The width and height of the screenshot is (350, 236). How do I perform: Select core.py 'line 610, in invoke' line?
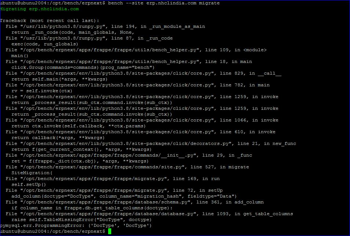pos(141,132)
